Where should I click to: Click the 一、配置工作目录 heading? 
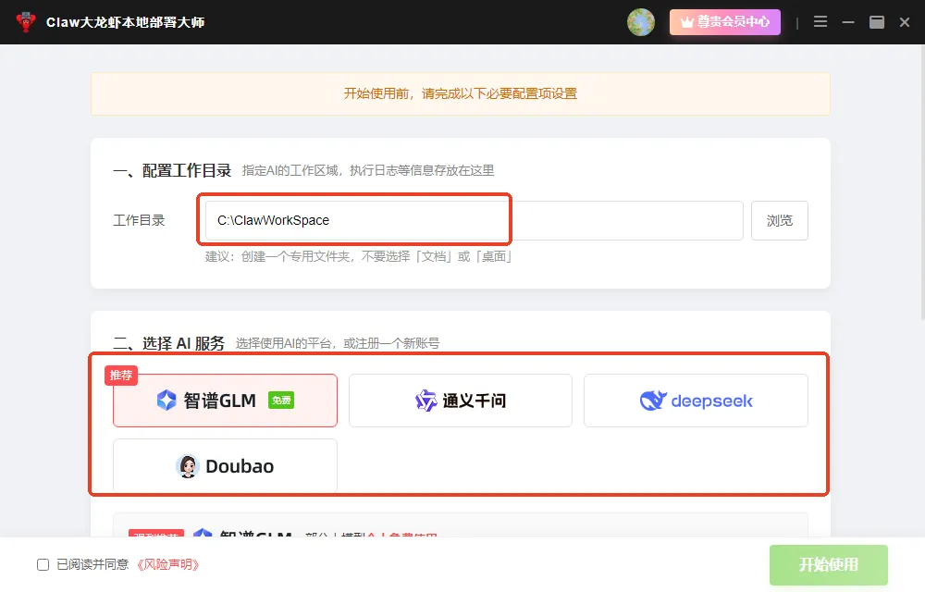pyautogui.click(x=172, y=171)
